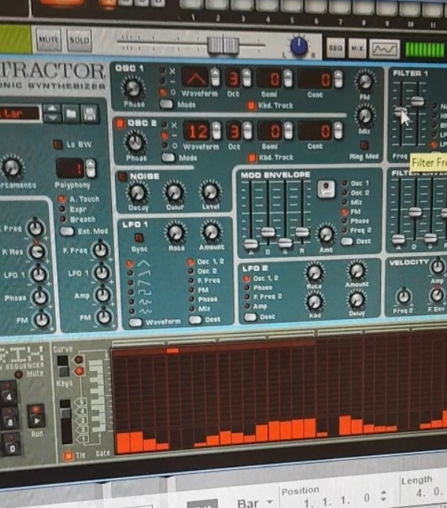Screen dimensions: 447x508
Task: Turn the LFO 2 Delay knob
Action: click(x=357, y=300)
